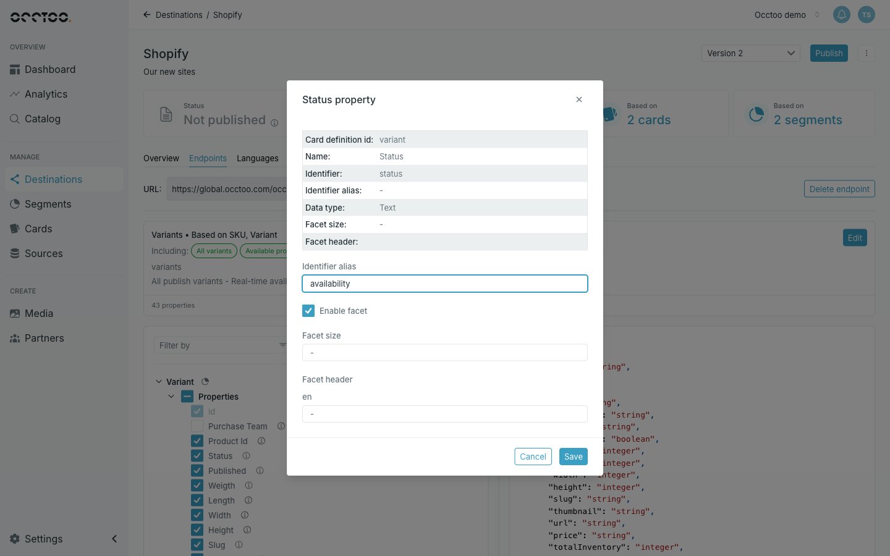
Task: Show info icon next to Length
Action: pyautogui.click(x=248, y=500)
